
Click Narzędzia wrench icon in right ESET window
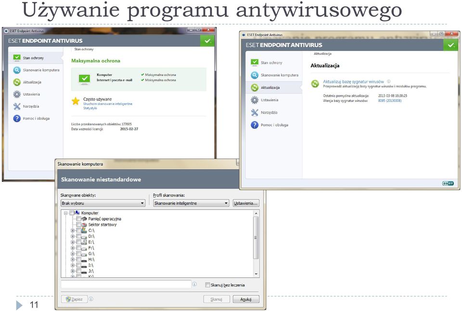[255, 112]
